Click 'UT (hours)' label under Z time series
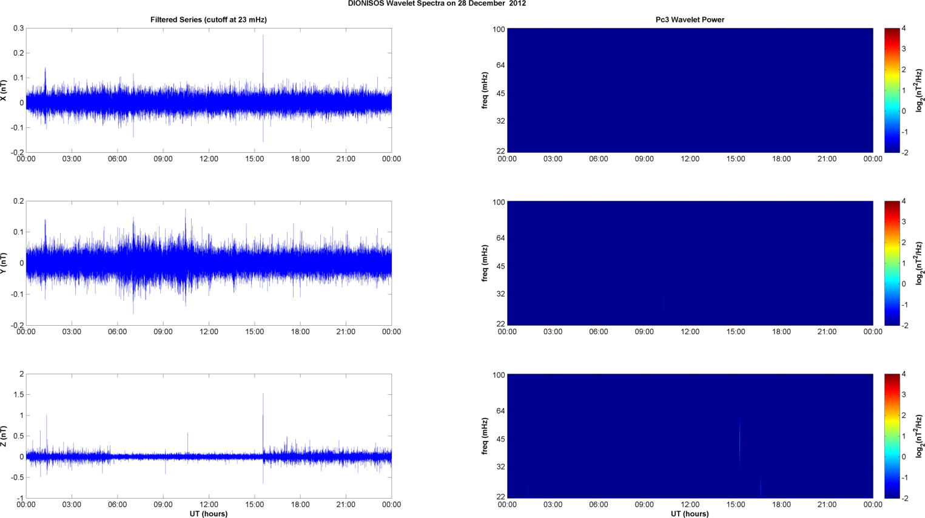This screenshot has width=925, height=518. point(209,514)
